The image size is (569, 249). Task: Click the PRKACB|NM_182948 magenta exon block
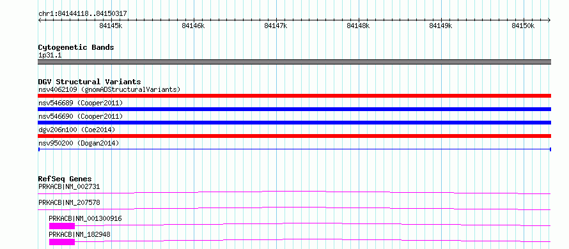tap(62, 242)
